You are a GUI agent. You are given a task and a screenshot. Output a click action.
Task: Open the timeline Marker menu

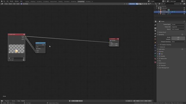point(23,101)
